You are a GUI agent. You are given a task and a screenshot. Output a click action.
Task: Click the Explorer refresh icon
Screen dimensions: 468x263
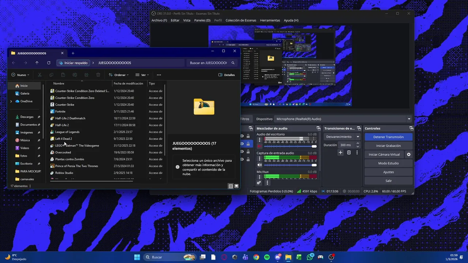(x=49, y=63)
